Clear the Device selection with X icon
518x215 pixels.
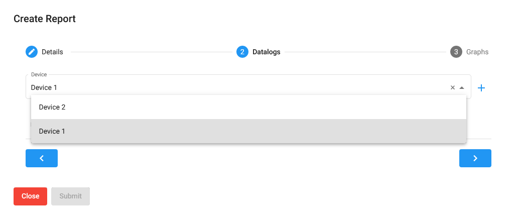[453, 87]
